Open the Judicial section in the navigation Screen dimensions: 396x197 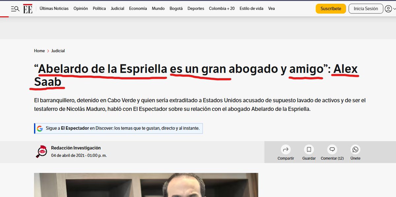click(117, 9)
